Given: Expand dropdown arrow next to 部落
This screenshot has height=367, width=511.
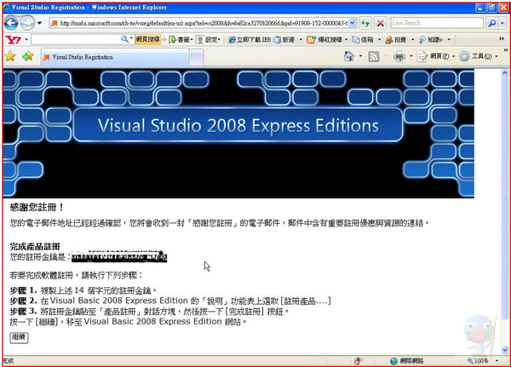Looking at the screenshot, I should pos(301,40).
